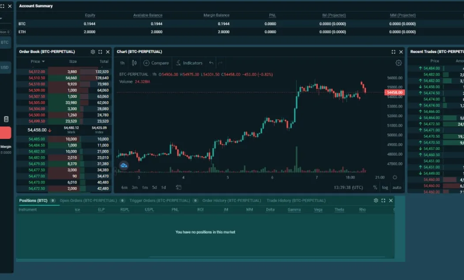Click current price label 54458.00 on chart axis
The image size is (464, 280).
(x=395, y=92)
